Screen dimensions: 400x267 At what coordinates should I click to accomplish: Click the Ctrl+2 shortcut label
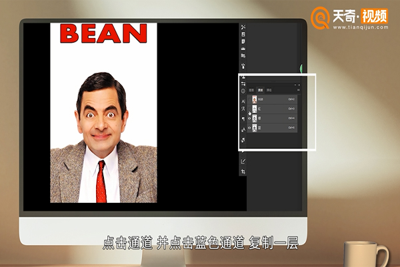(x=291, y=99)
